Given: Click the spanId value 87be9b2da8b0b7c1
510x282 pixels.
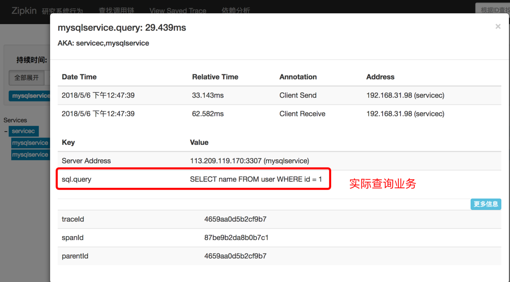Looking at the screenshot, I should (x=236, y=238).
